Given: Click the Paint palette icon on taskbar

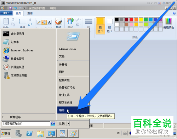Looking at the screenshot, I should [73, 133].
